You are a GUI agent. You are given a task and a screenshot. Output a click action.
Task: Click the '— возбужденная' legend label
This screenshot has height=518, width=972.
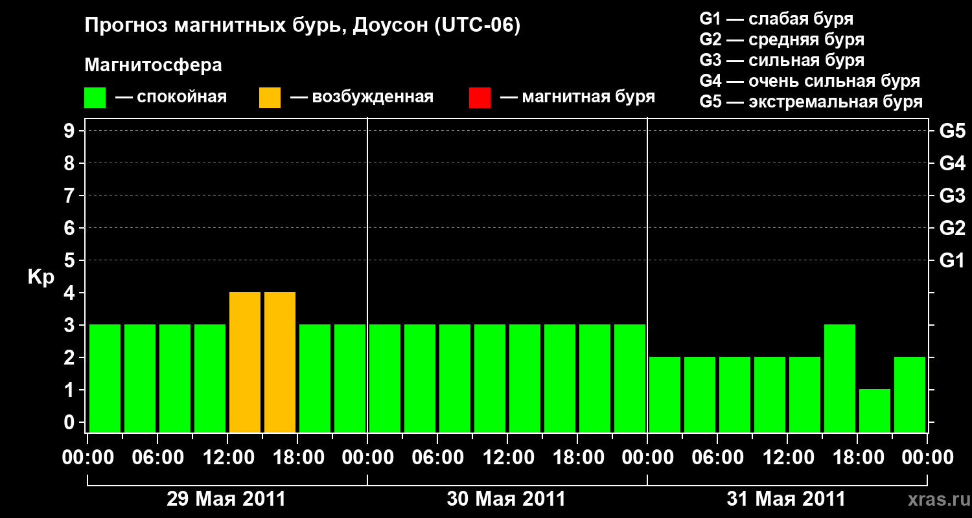(362, 97)
